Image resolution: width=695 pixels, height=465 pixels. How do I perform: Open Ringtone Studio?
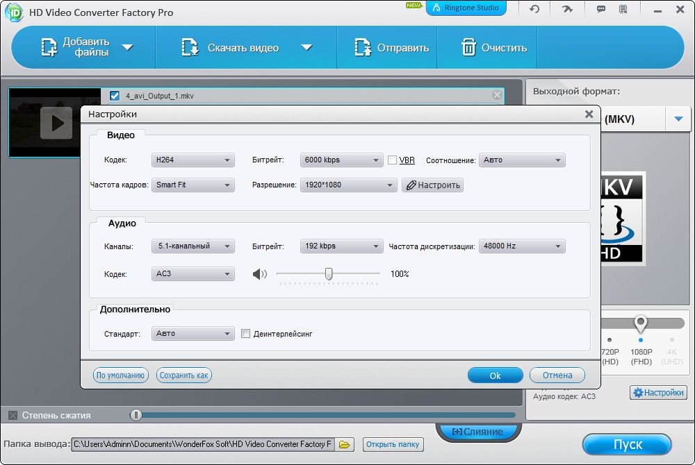pyautogui.click(x=466, y=8)
